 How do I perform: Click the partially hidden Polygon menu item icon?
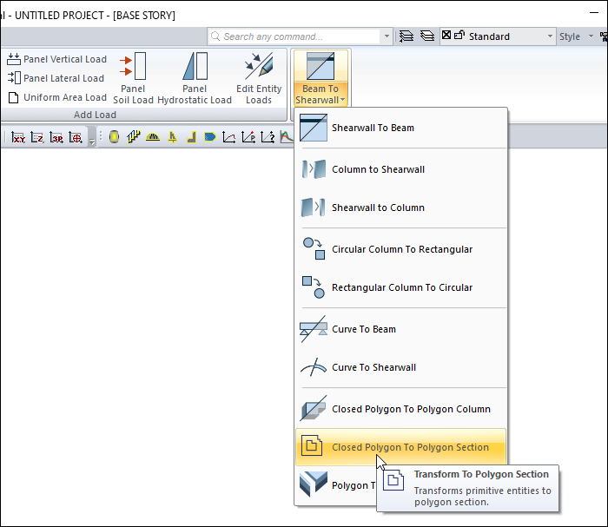pos(314,484)
